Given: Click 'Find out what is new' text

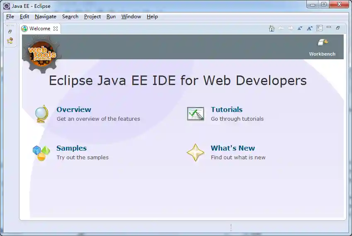Looking at the screenshot, I should pos(238,158).
